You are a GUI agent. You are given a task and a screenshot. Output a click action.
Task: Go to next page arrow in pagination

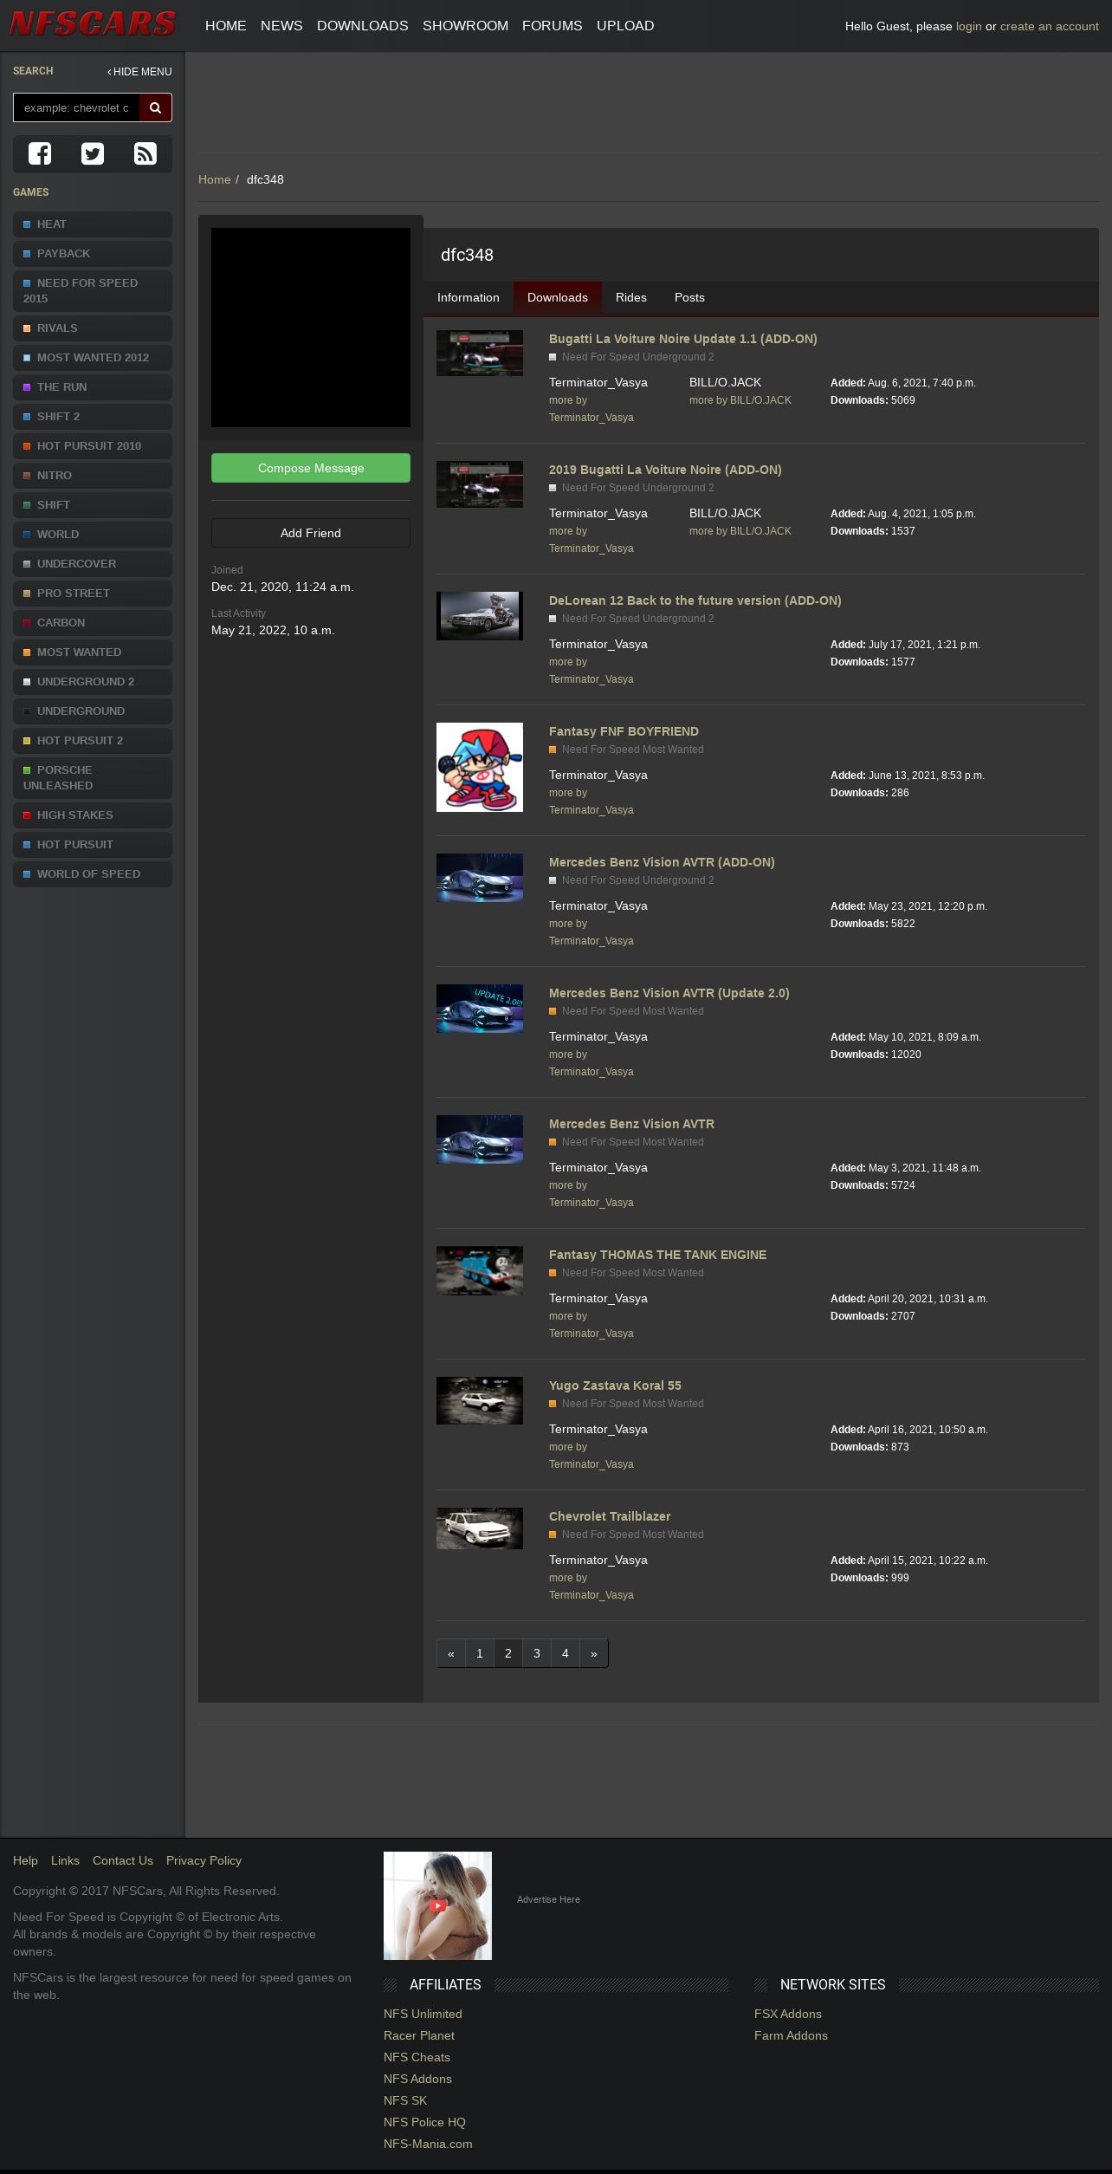(x=594, y=1653)
